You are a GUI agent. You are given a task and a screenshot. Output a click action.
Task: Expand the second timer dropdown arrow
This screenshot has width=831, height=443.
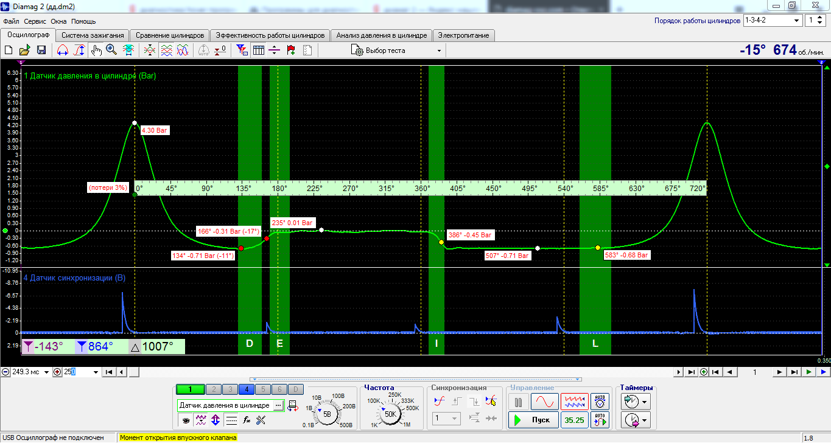click(644, 420)
